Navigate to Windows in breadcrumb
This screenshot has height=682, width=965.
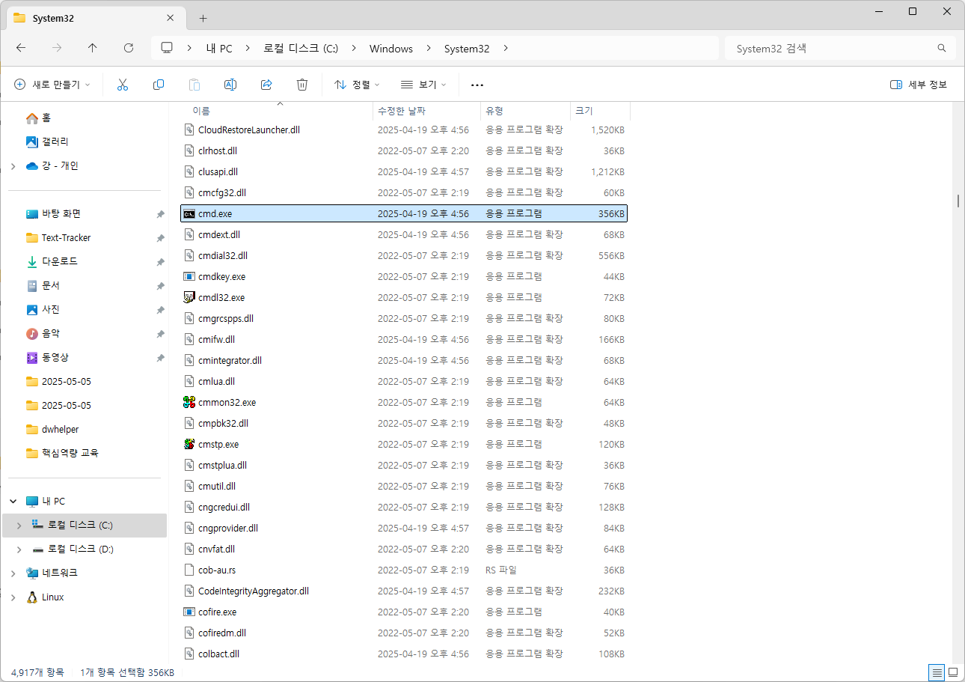click(x=391, y=48)
